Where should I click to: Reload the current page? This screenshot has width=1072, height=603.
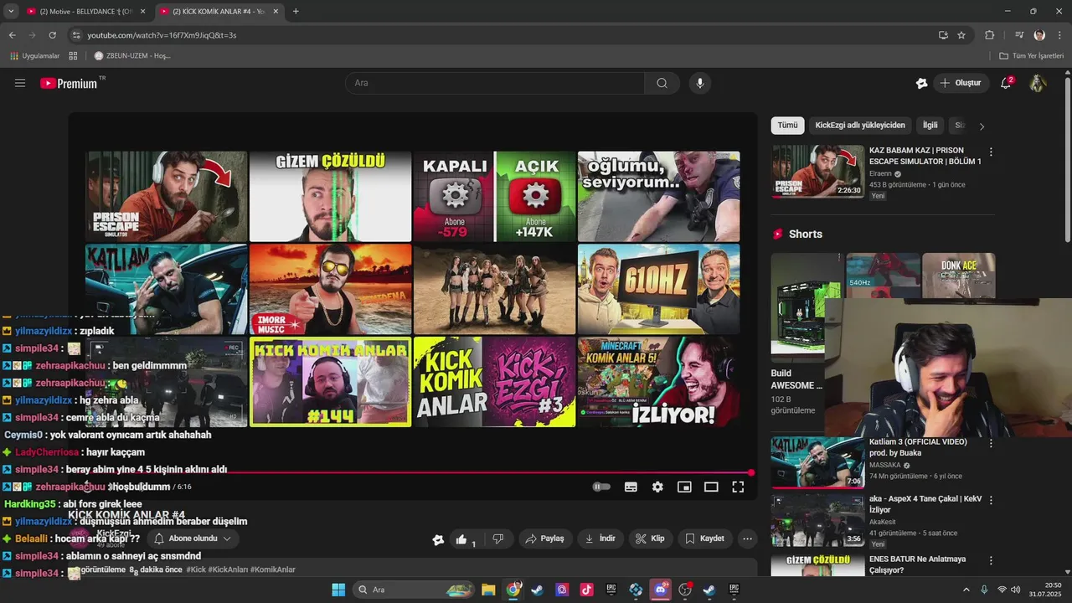(x=52, y=35)
